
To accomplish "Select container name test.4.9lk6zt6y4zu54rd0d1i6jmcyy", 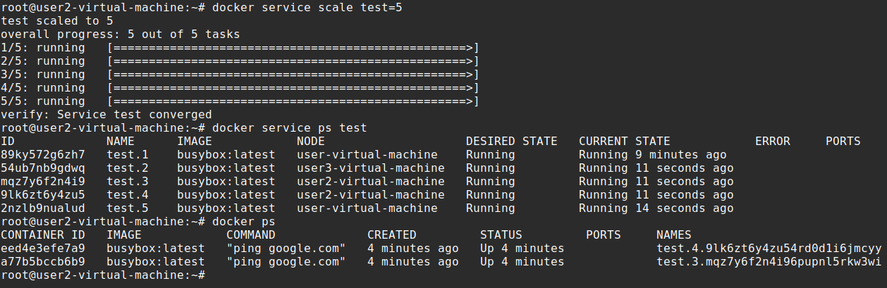I will click(x=769, y=249).
